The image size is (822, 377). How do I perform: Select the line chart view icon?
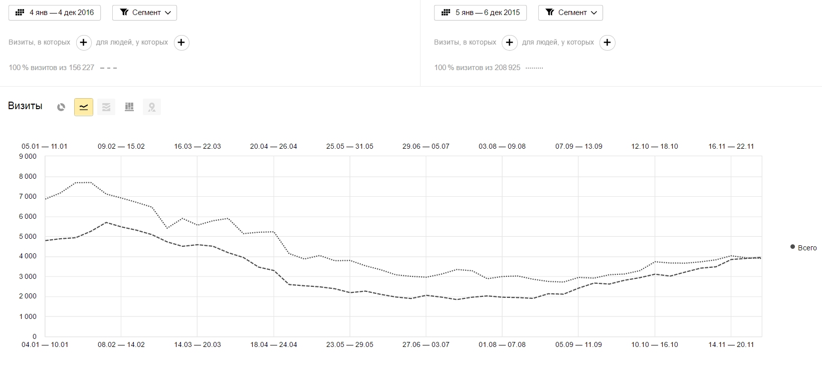tap(84, 107)
